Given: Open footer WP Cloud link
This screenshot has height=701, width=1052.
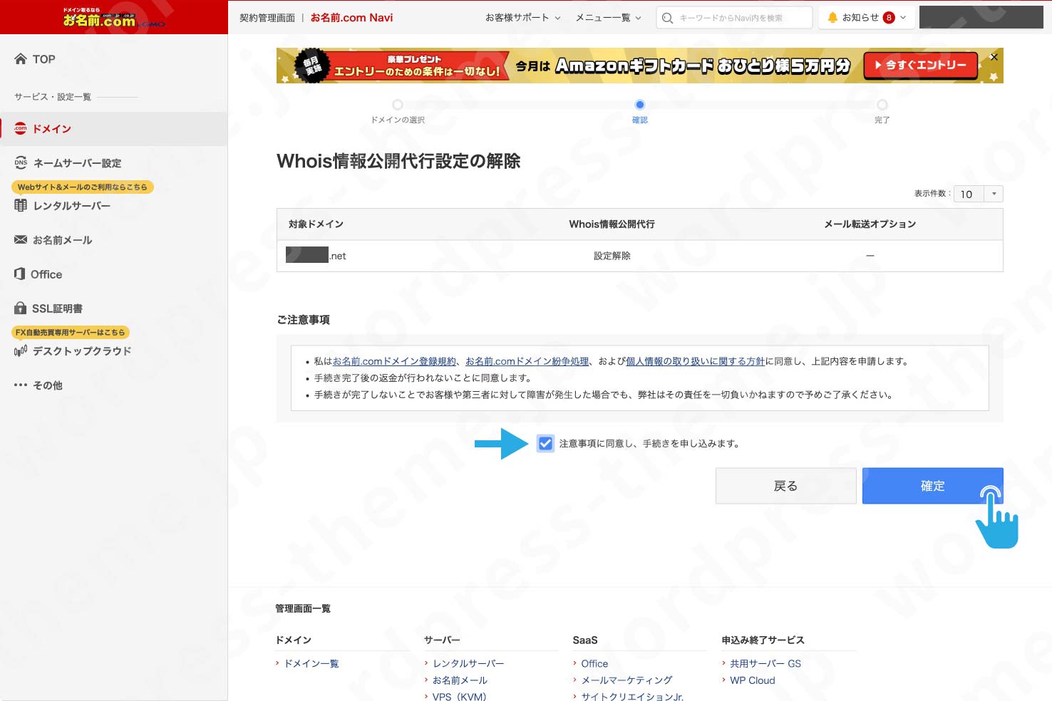Looking at the screenshot, I should coord(753,681).
